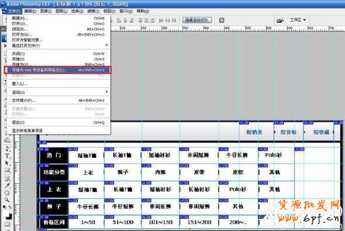Select the Eyedropper tool
The width and height of the screenshot is (345, 231).
(7, 185)
